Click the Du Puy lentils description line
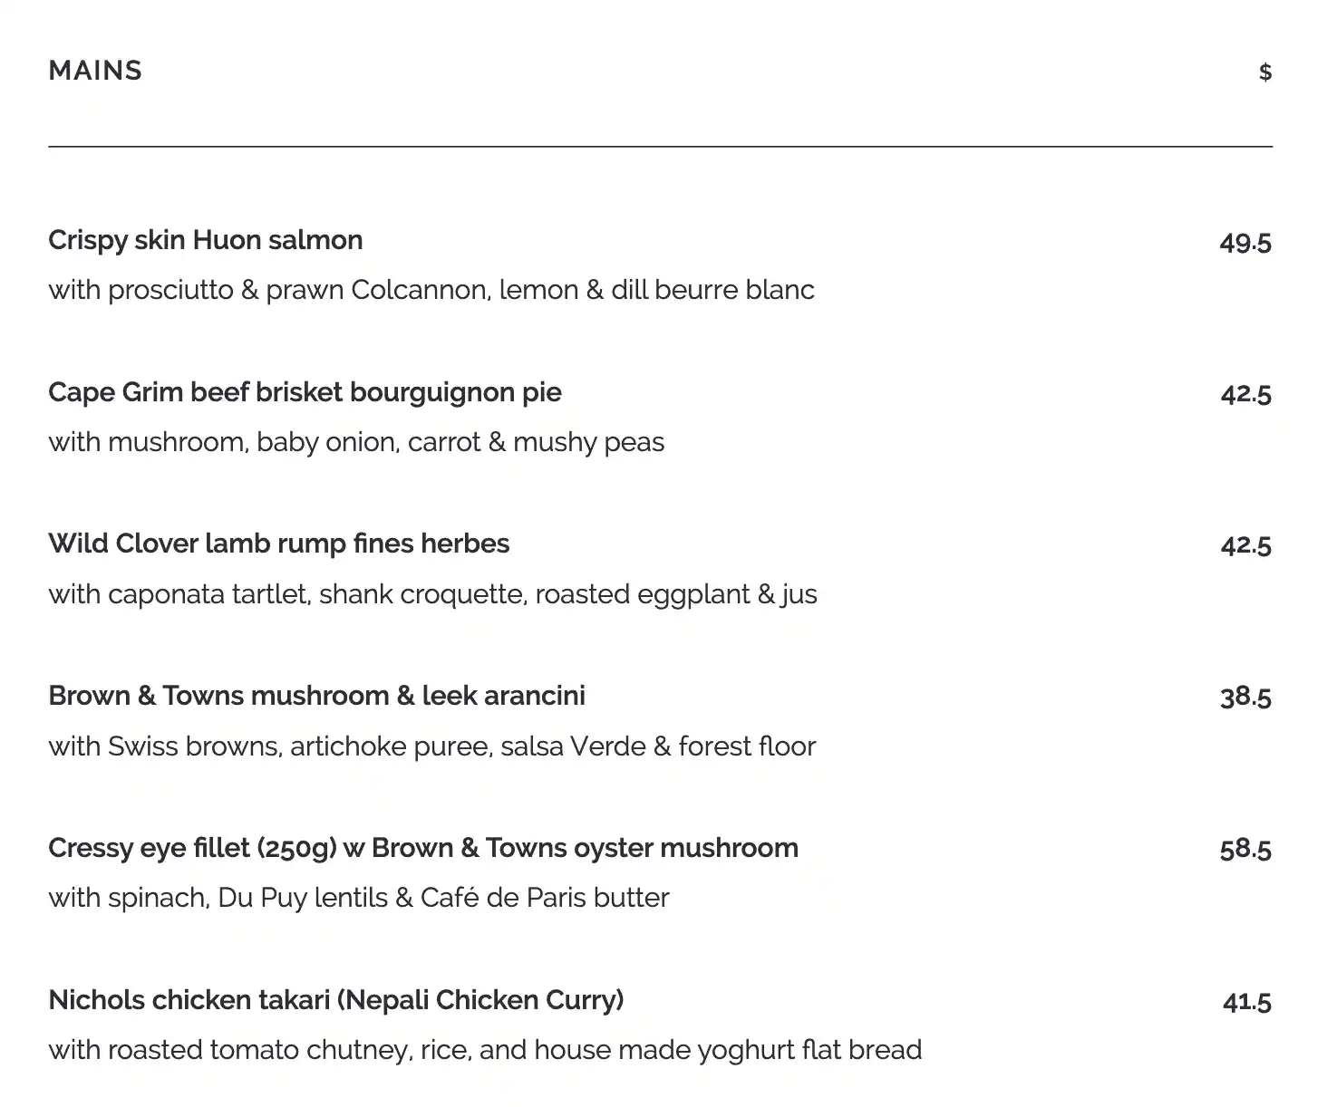 pos(359,898)
